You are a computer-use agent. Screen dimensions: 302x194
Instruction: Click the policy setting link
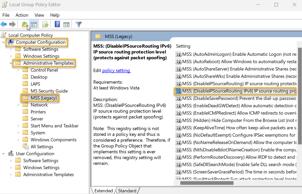click(116, 70)
